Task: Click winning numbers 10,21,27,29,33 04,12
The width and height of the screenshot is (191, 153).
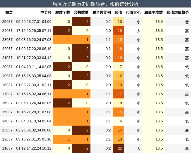Action: coord(34,58)
